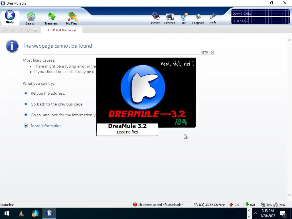The image size is (292, 219).
Task: Click the taskbar clock 5:53 PM
Action: [x=267, y=211]
